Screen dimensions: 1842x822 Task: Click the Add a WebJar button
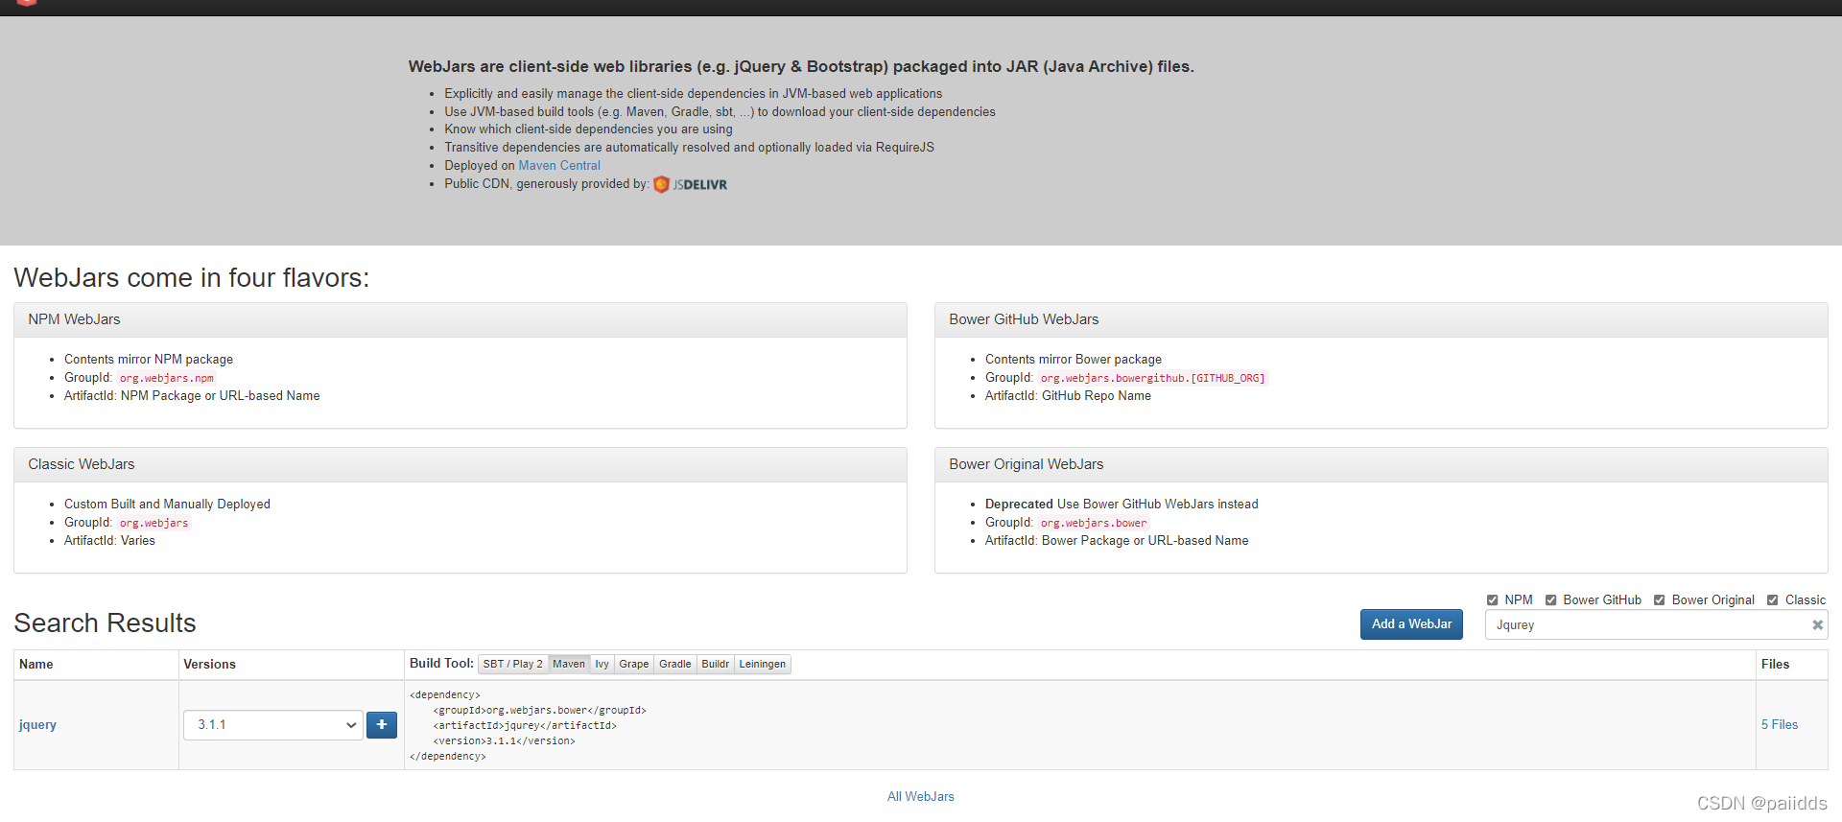click(x=1411, y=624)
